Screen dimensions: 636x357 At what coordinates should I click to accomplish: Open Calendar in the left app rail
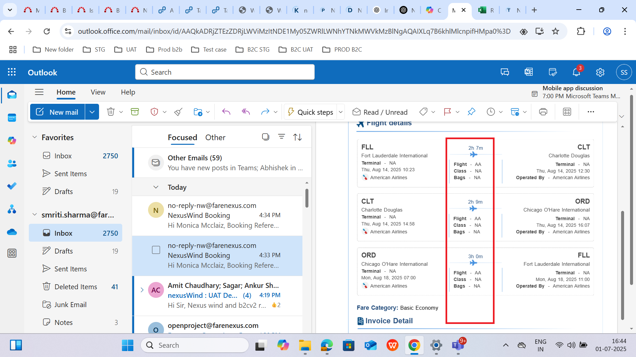12,118
